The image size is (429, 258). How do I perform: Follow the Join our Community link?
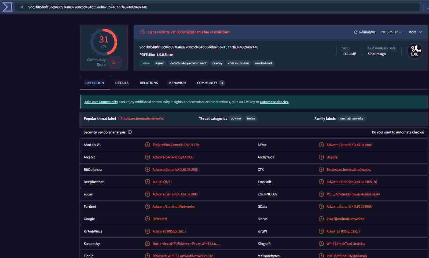[101, 102]
